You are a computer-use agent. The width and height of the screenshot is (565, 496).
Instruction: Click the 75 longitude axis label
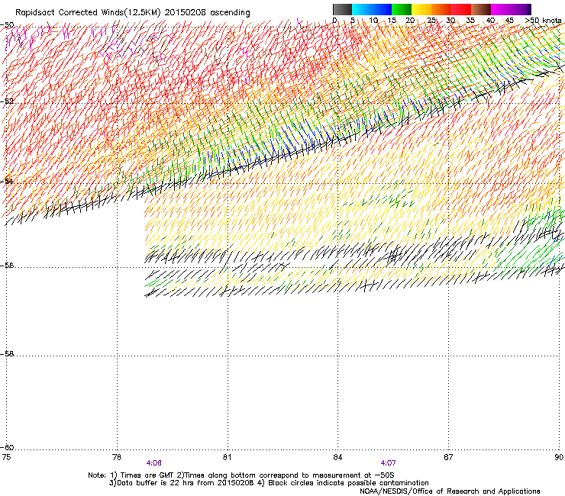coord(6,457)
